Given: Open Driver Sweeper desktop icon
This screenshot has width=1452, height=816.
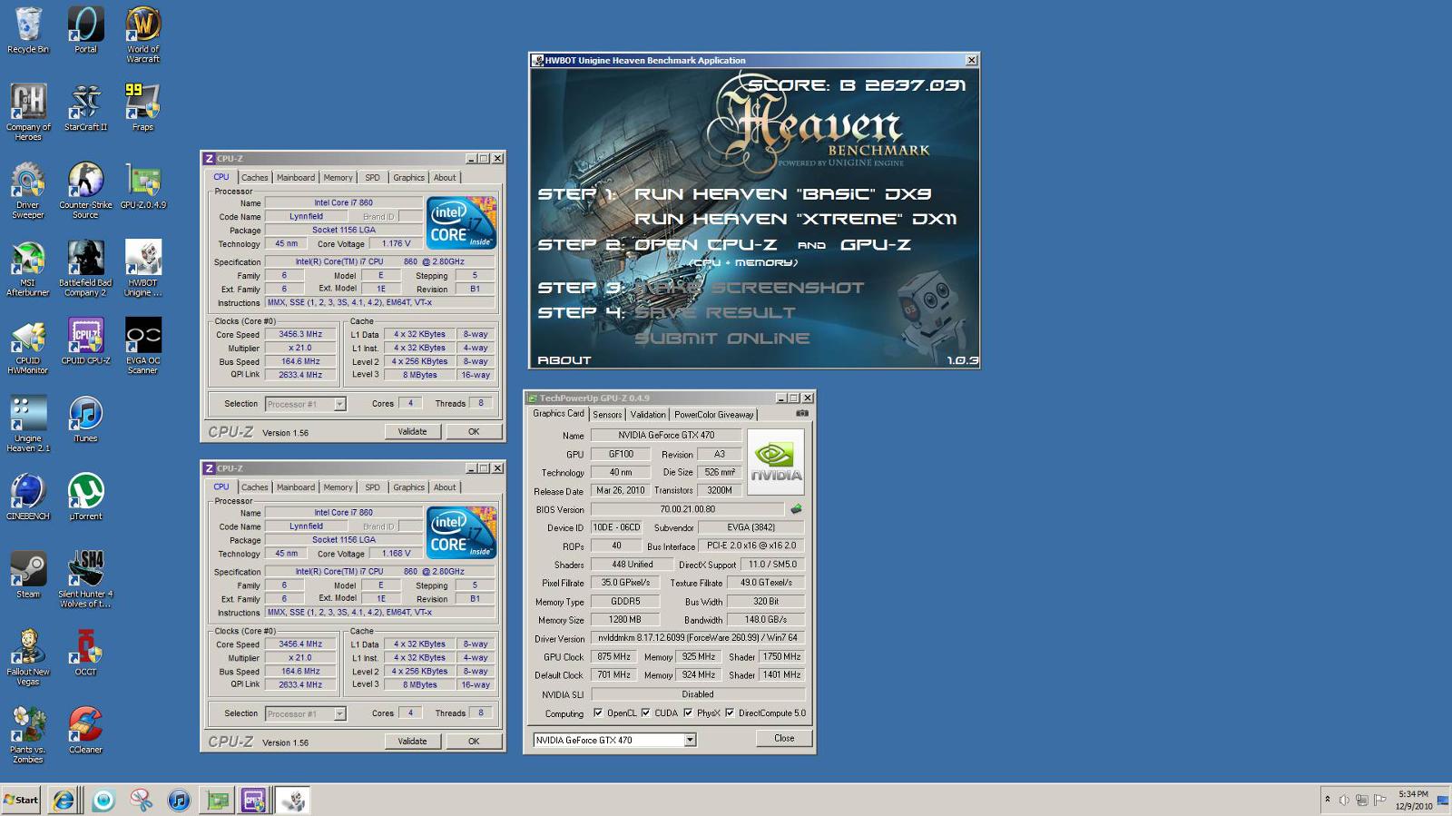Looking at the screenshot, I should click(x=28, y=190).
